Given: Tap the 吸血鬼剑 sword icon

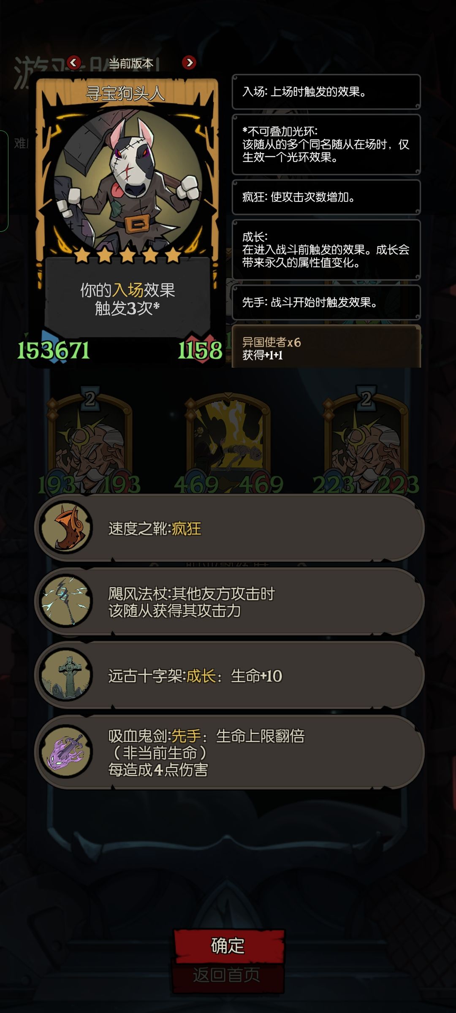Looking at the screenshot, I should 66,752.
